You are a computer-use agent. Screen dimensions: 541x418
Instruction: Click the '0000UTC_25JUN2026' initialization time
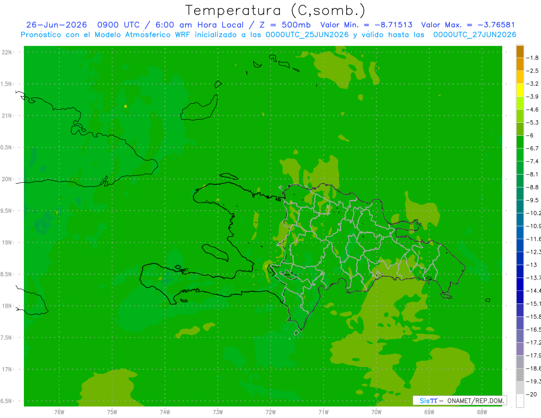pos(307,34)
